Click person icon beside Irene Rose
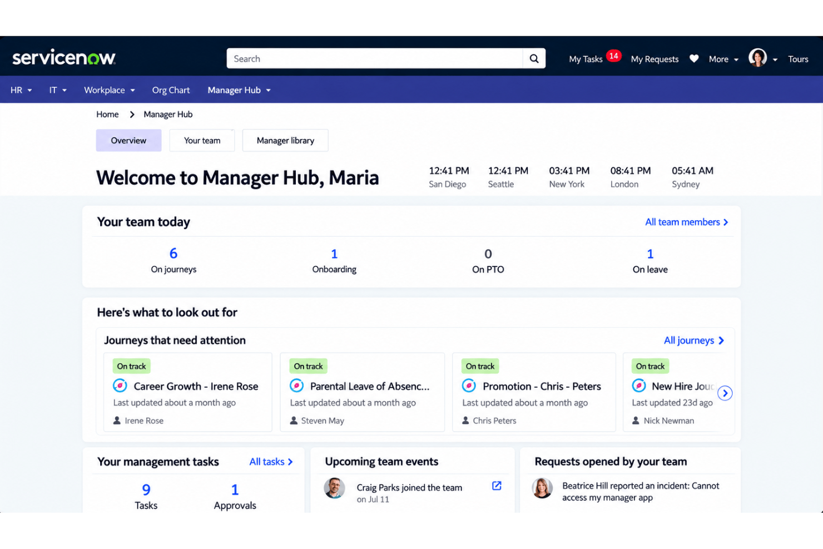Screen dimensions: 823x549 [x=117, y=421]
